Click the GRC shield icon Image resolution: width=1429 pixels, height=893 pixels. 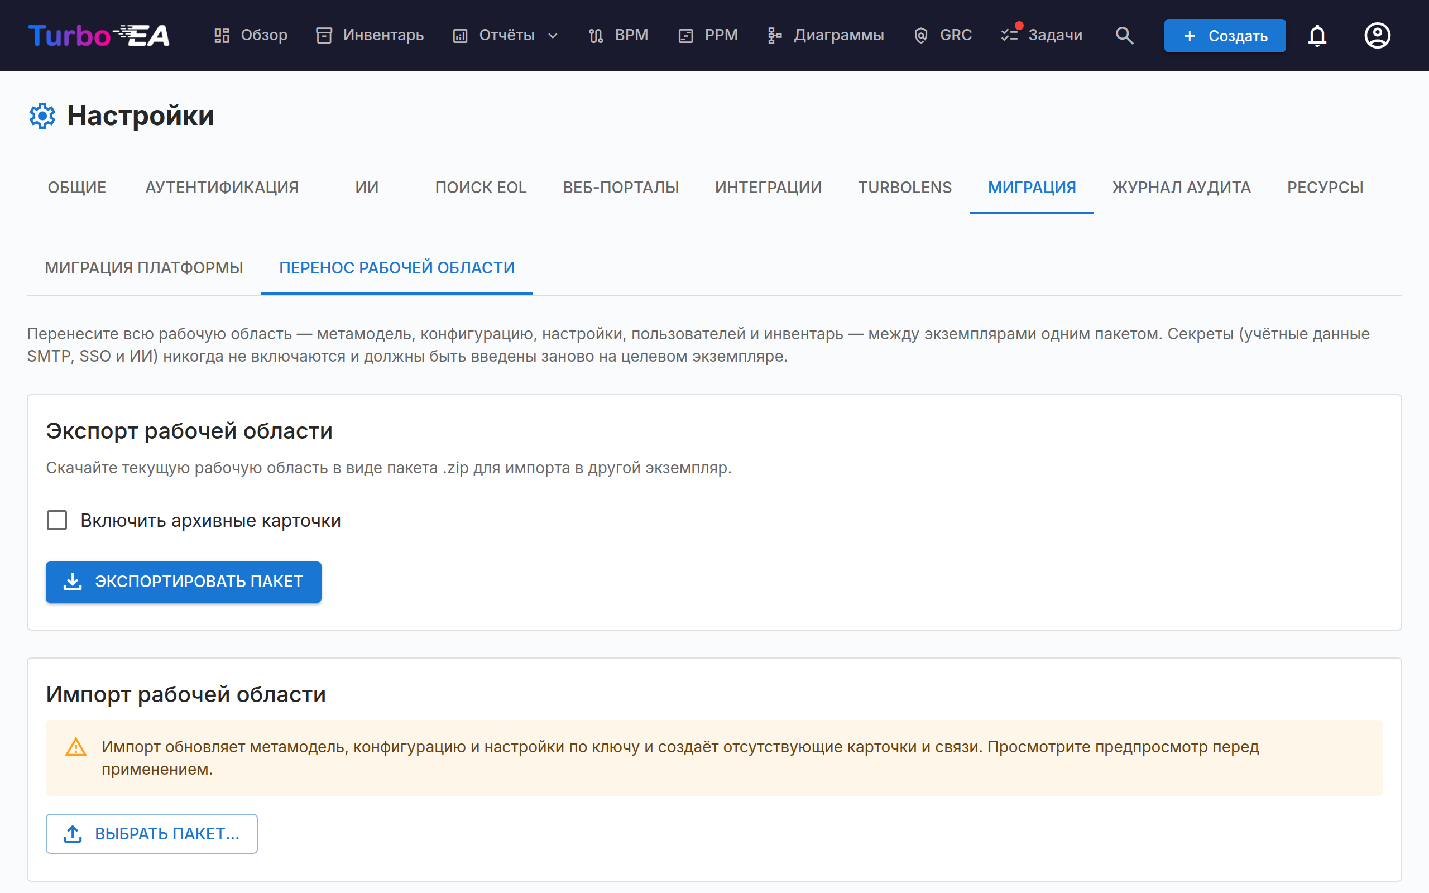pyautogui.click(x=920, y=35)
